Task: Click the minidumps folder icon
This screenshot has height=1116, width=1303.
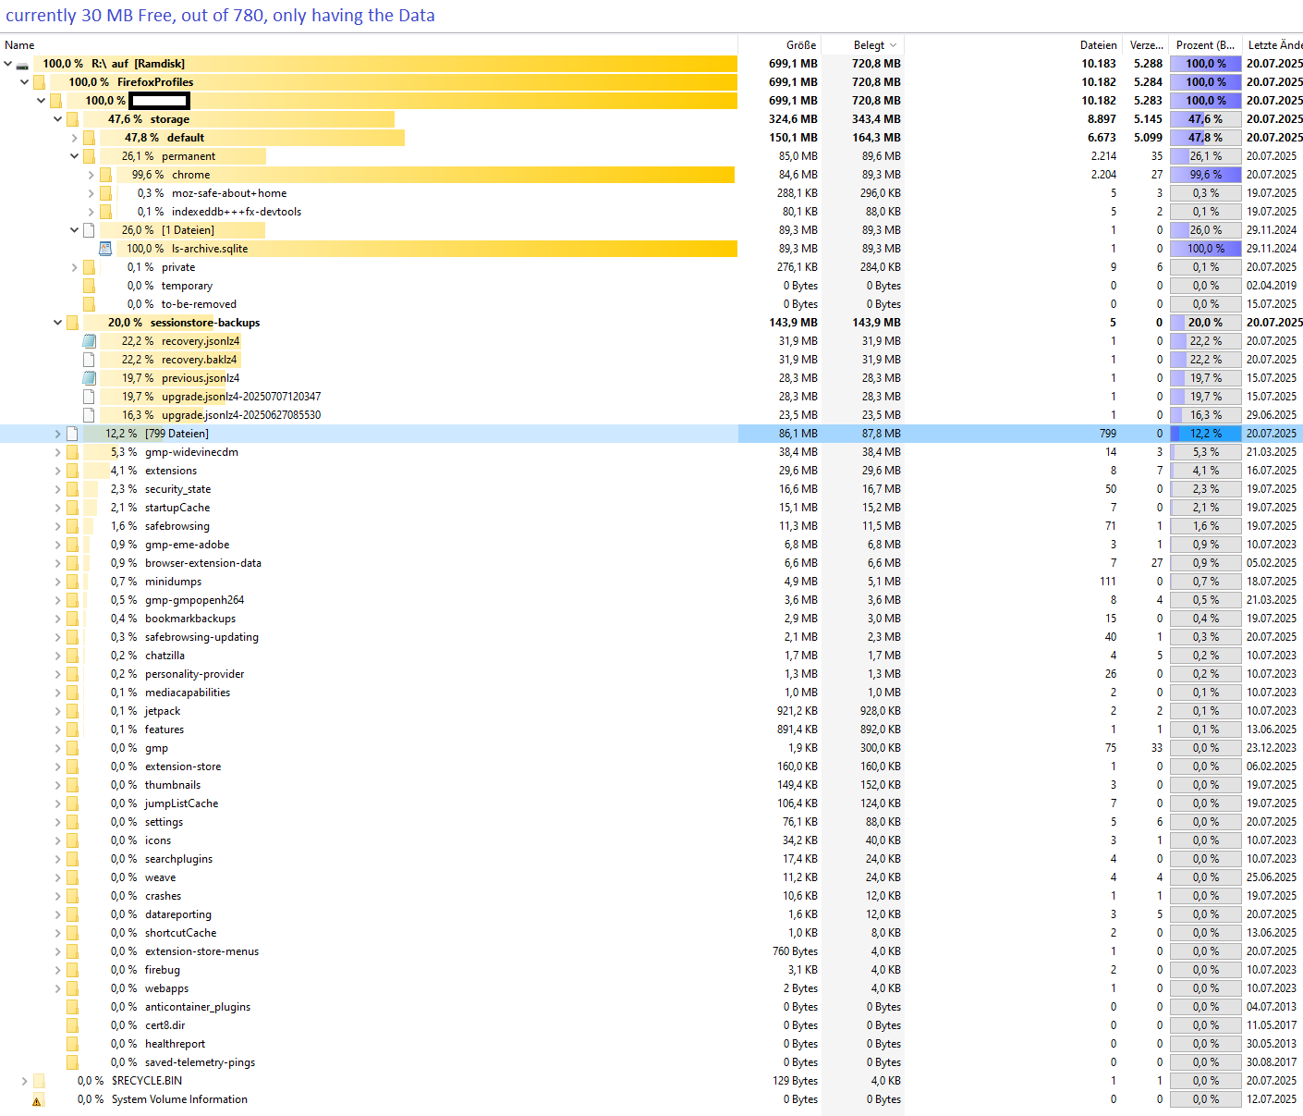Action: (72, 582)
